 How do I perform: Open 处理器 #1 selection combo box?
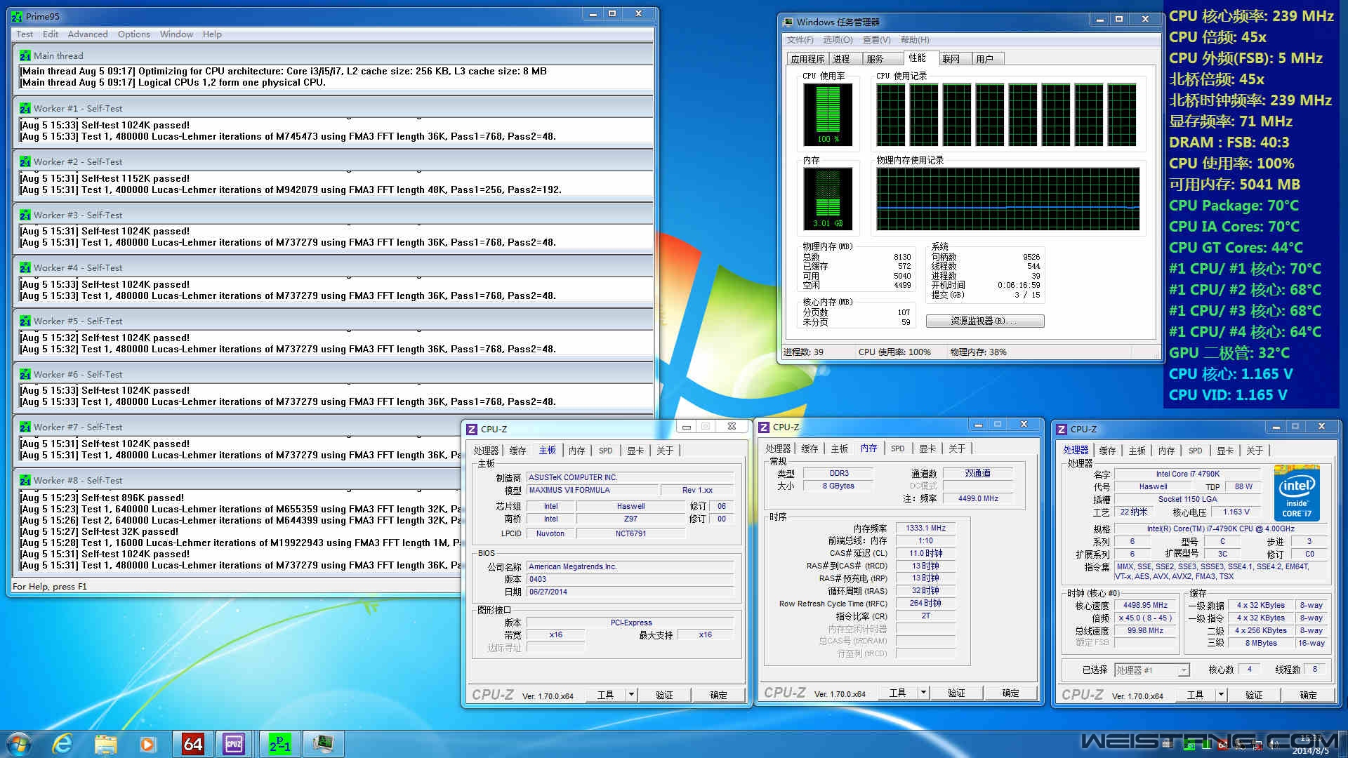(x=1152, y=670)
